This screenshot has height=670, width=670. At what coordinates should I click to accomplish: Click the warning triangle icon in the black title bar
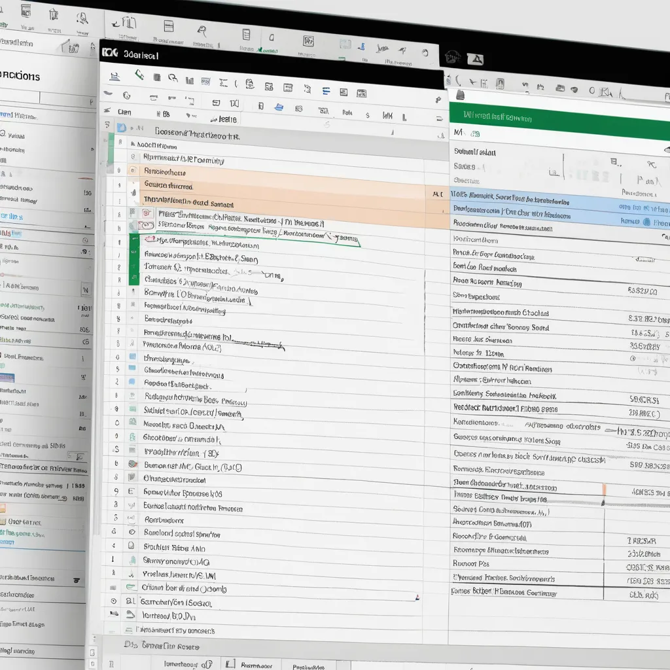(x=475, y=59)
